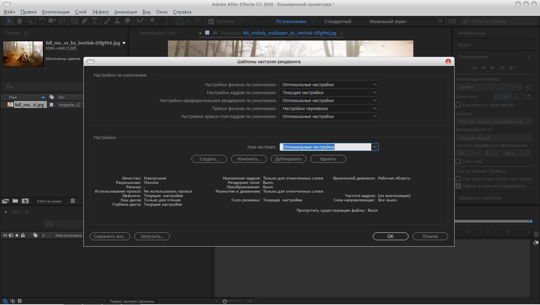Activate the Puppet Pin tool
Viewport: 540px width, 305px height.
tap(152, 21)
